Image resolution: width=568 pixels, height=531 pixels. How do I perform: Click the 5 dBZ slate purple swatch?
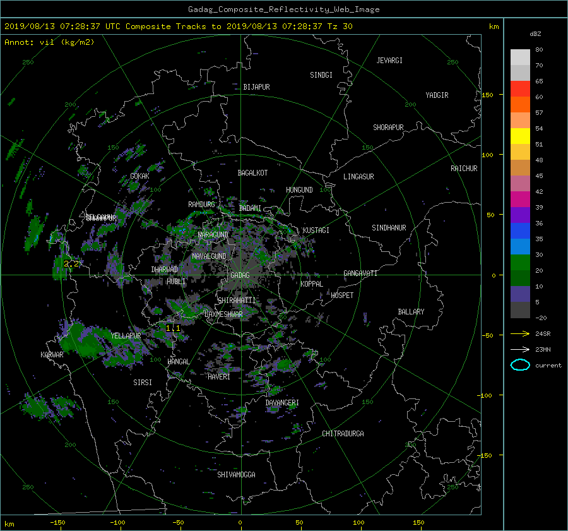click(520, 294)
